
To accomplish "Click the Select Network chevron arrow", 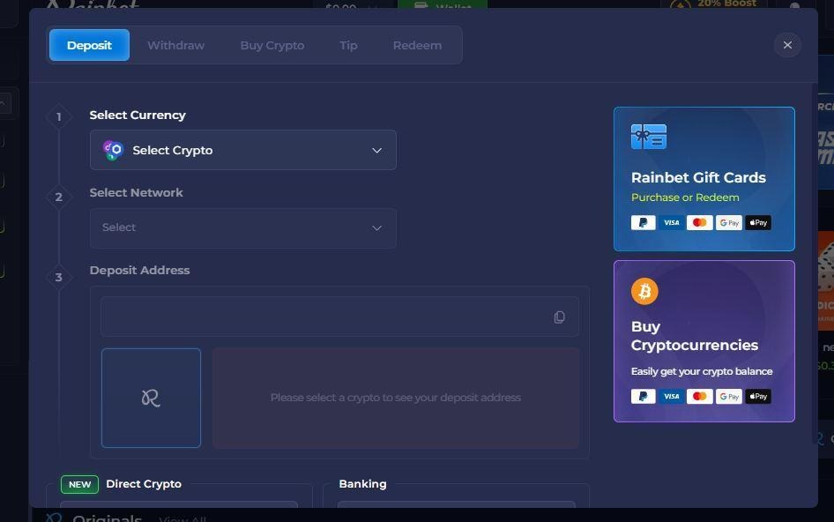I will pyautogui.click(x=377, y=228).
